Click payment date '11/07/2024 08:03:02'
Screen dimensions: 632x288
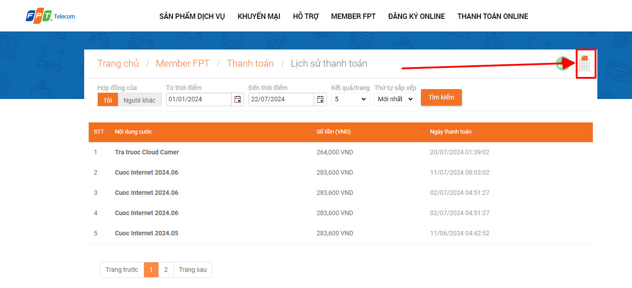(460, 172)
